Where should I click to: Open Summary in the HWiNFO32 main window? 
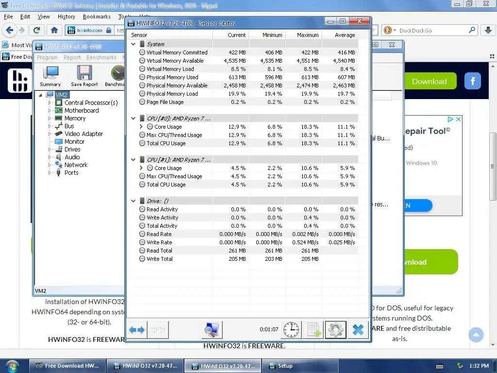50,76
